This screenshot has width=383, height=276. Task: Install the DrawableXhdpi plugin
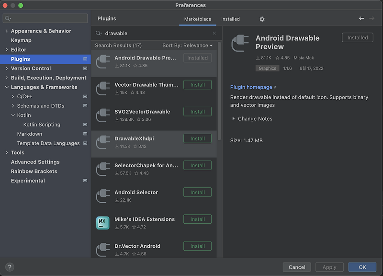197,138
